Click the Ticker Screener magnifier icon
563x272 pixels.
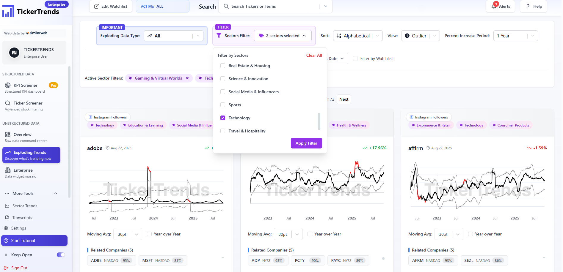pos(8,103)
